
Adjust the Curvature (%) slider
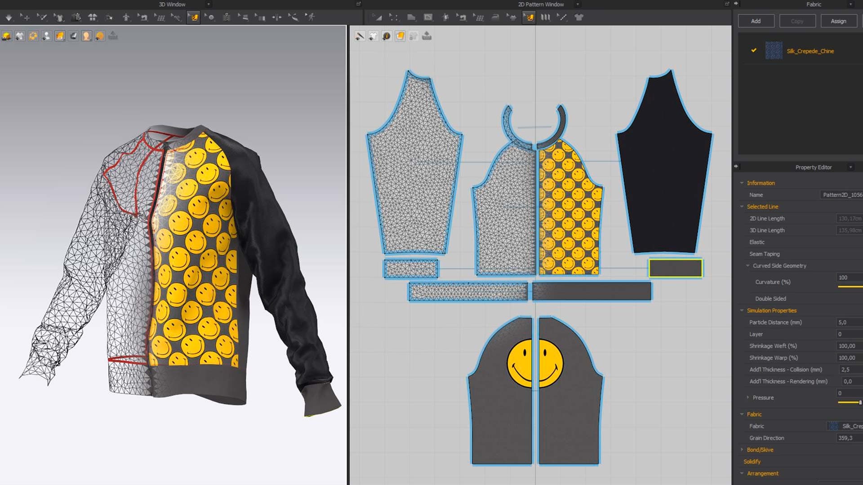(x=850, y=287)
